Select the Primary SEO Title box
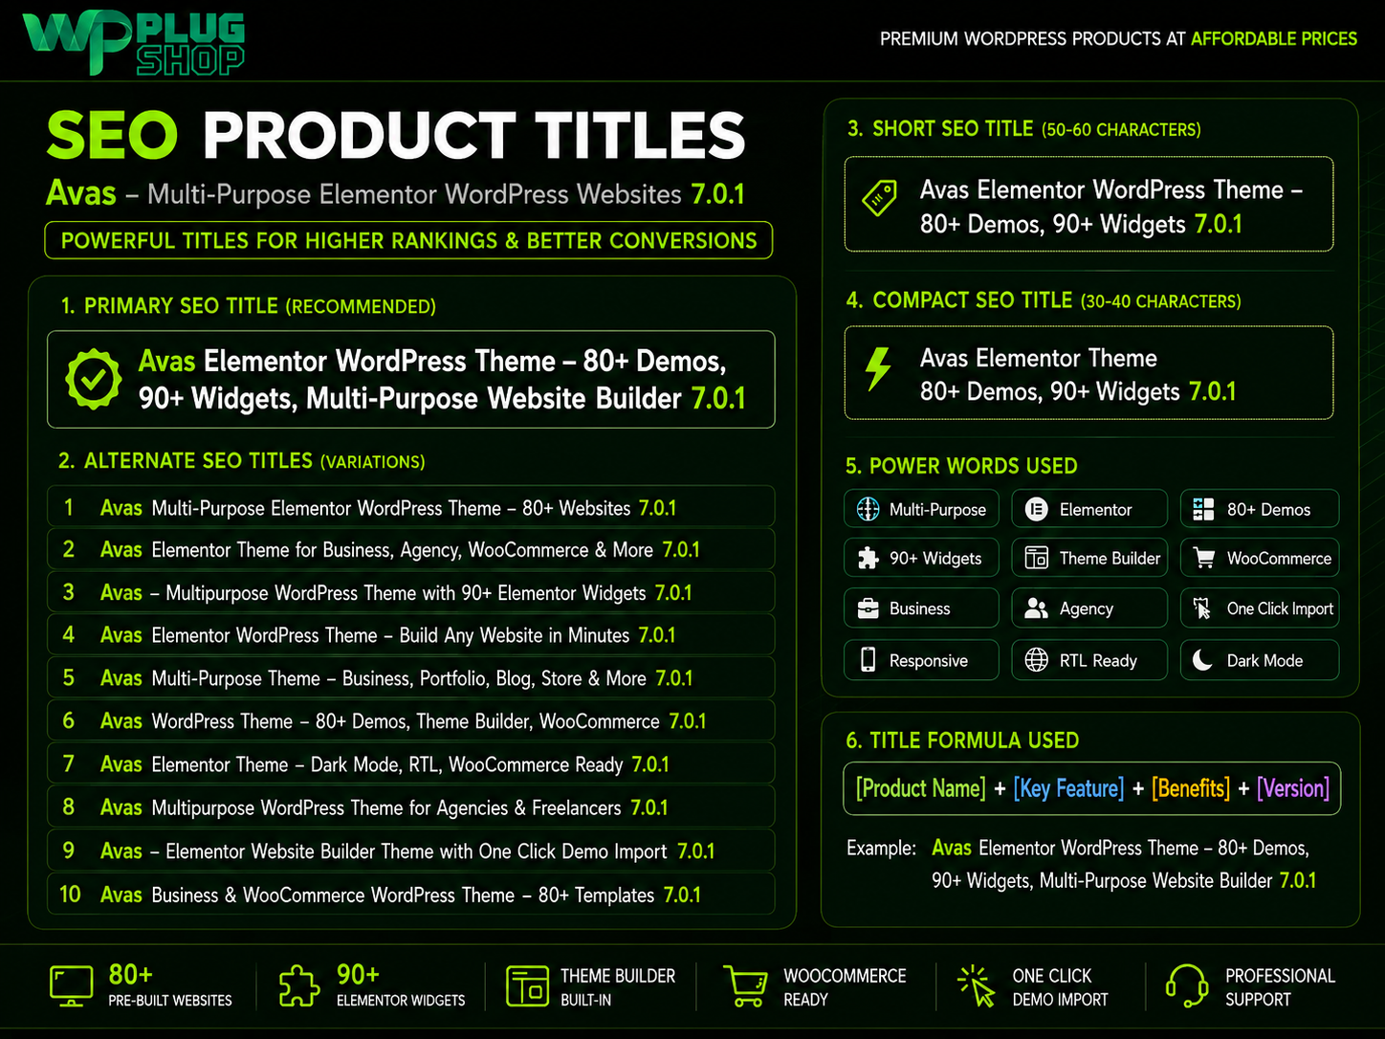Viewport: 1385px width, 1039px height. [x=411, y=379]
